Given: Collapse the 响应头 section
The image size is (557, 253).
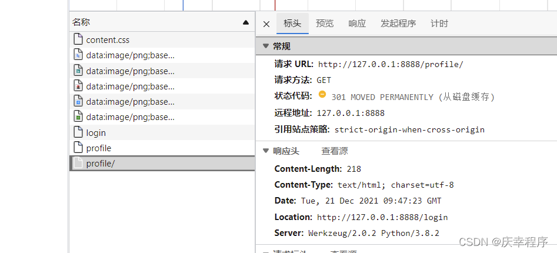Looking at the screenshot, I should (266, 151).
